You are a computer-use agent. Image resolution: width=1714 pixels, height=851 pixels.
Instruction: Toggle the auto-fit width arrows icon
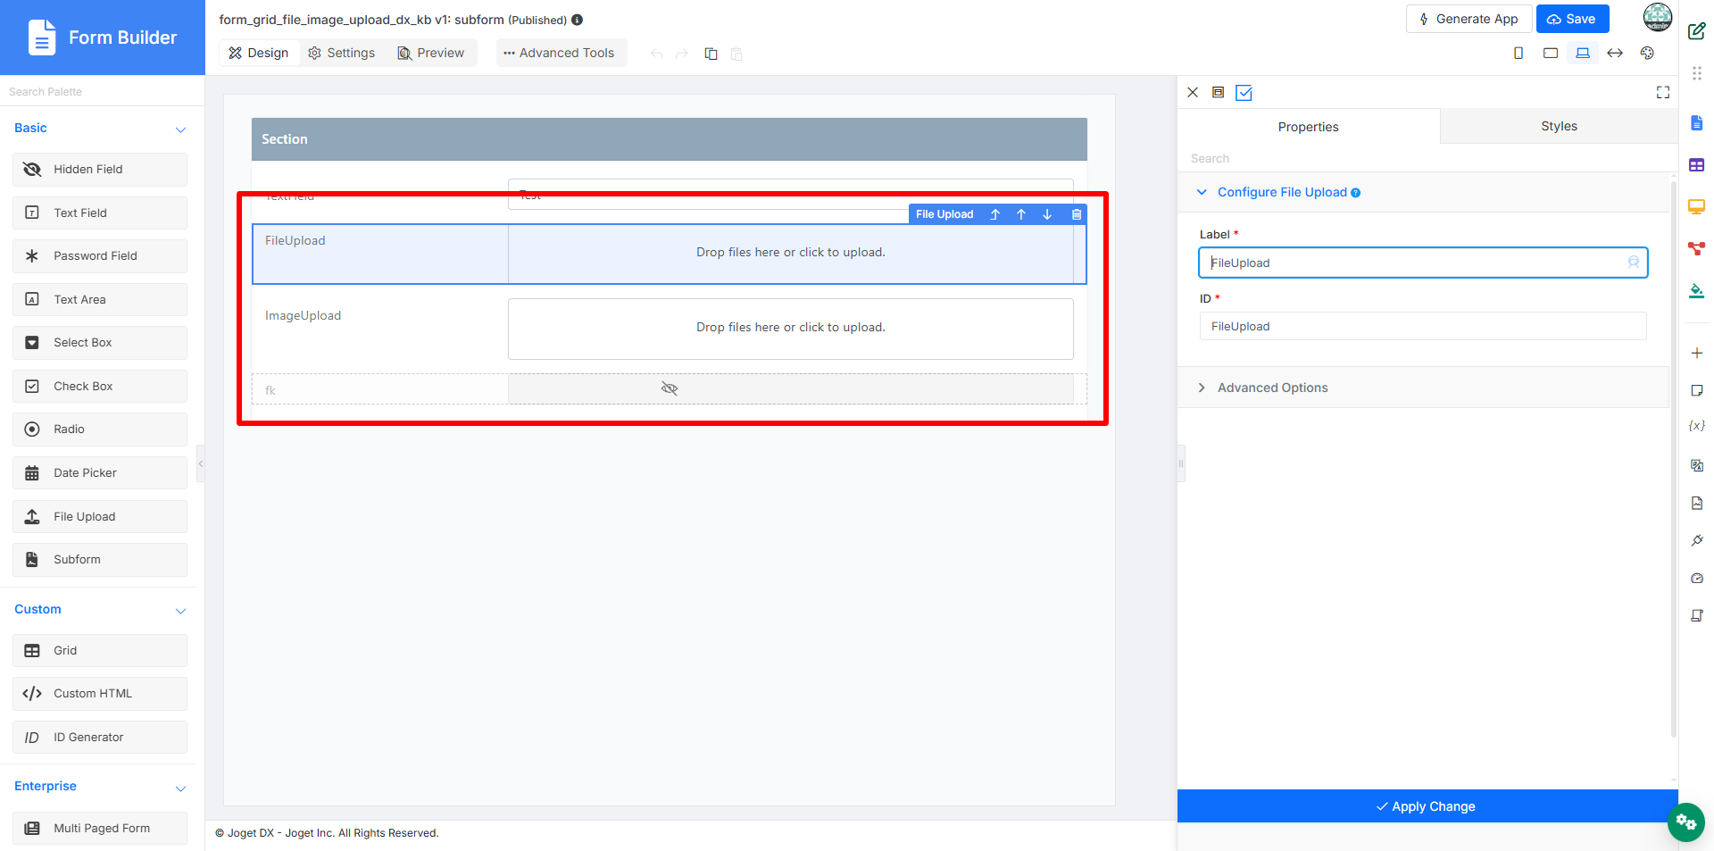[1615, 54]
